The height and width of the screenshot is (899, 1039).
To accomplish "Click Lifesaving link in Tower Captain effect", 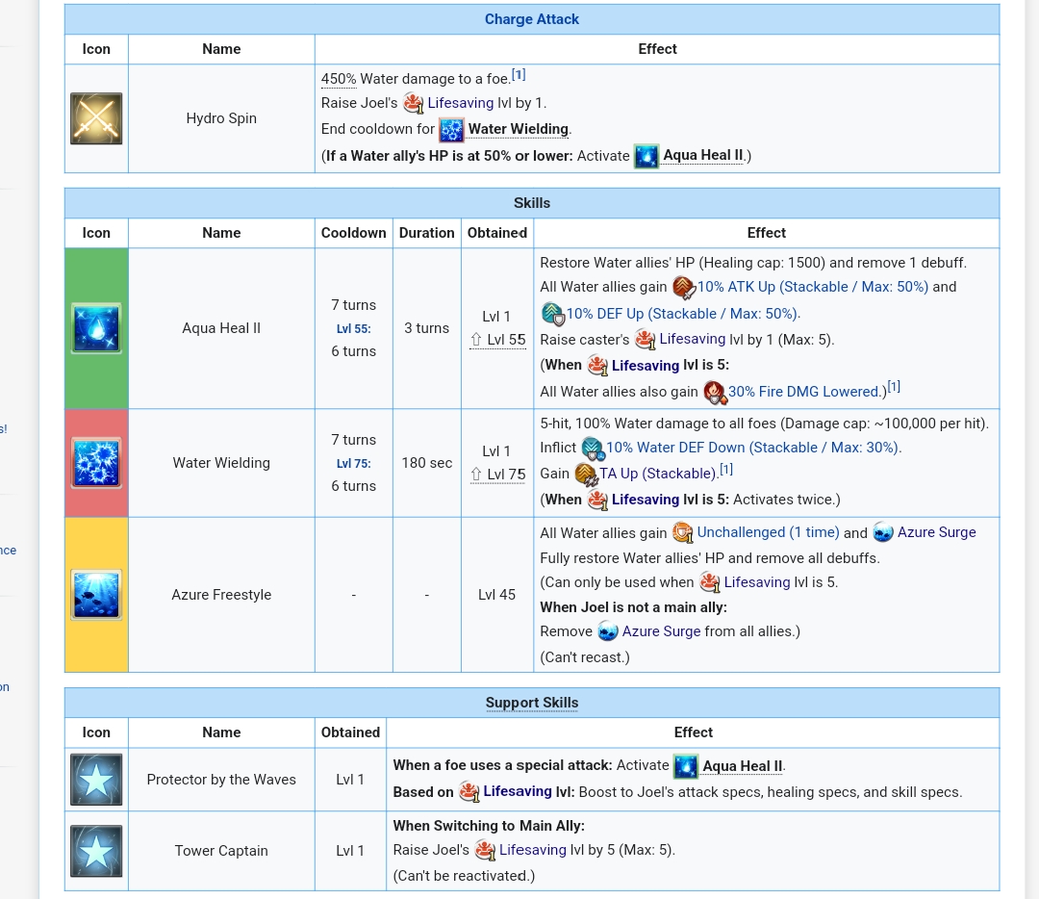I will tap(533, 850).
